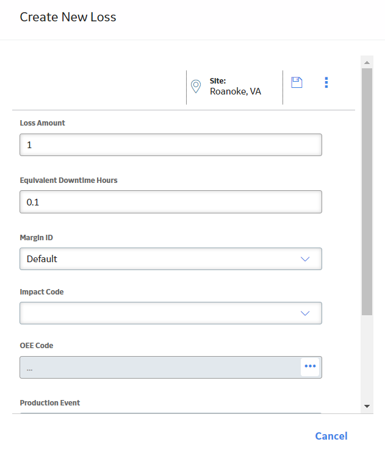Expand the Margin ID dropdown chevron
Screen dimensions: 385x464
tap(305, 259)
